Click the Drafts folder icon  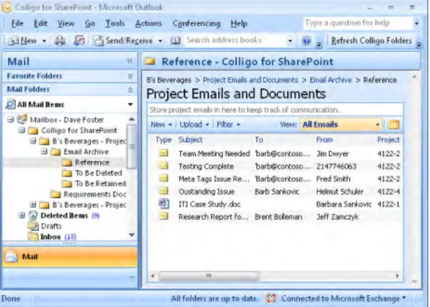(33, 226)
